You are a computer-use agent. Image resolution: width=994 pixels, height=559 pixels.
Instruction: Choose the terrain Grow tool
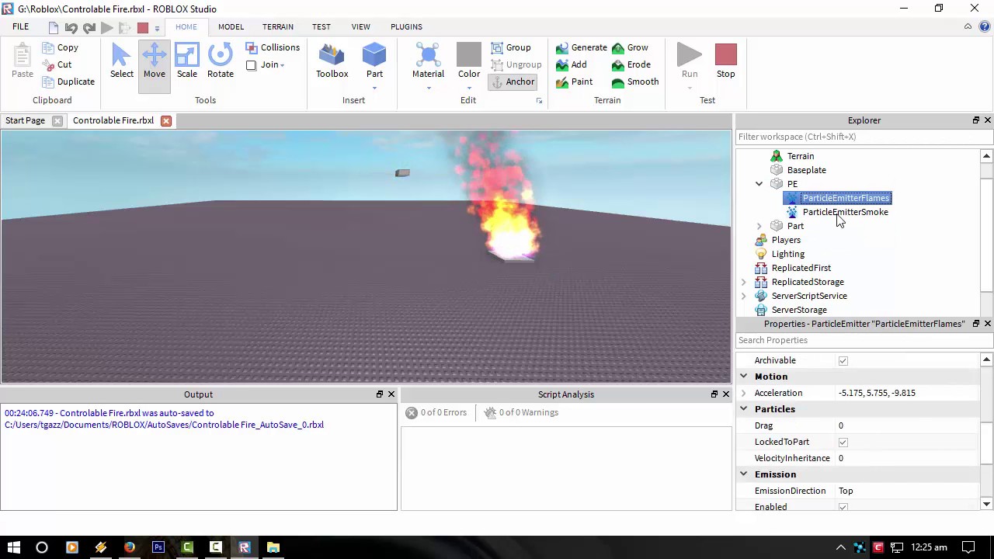click(x=630, y=47)
